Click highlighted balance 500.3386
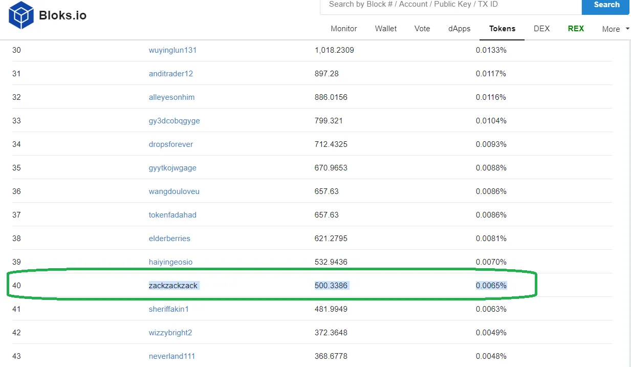Image resolution: width=631 pixels, height=367 pixels. pyautogui.click(x=331, y=286)
